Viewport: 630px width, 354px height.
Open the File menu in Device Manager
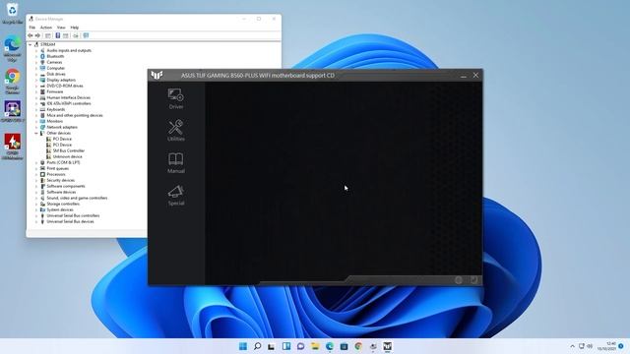pyautogui.click(x=32, y=28)
